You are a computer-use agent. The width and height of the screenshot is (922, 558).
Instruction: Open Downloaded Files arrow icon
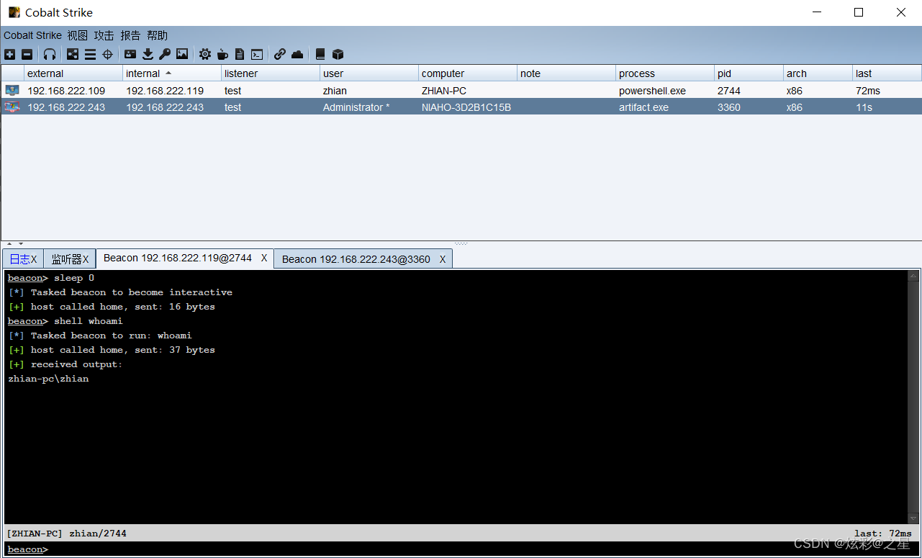click(x=148, y=54)
